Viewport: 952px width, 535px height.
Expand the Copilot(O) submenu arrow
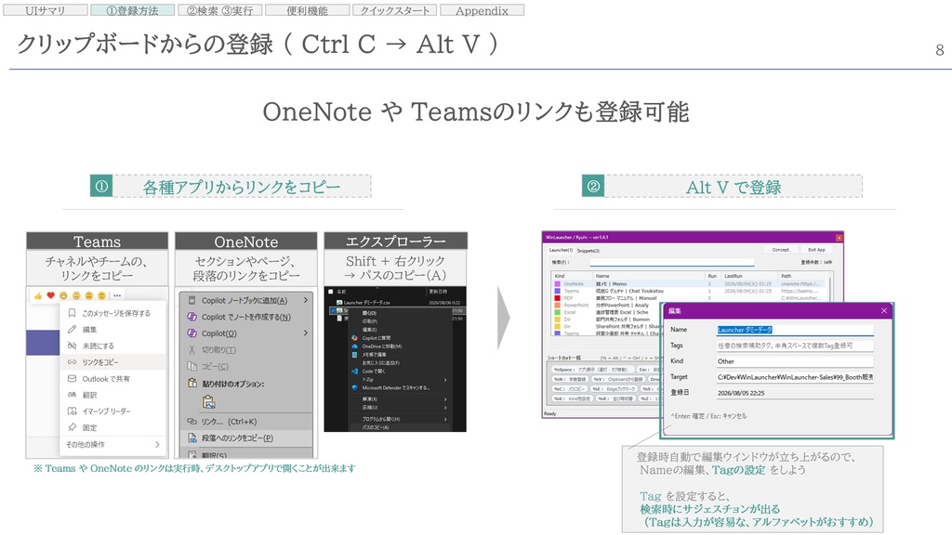[305, 333]
